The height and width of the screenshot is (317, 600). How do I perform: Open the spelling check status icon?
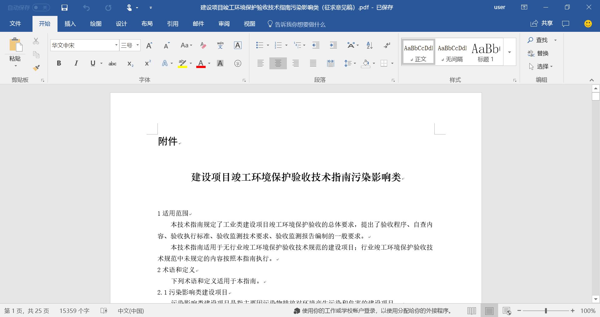(104, 311)
